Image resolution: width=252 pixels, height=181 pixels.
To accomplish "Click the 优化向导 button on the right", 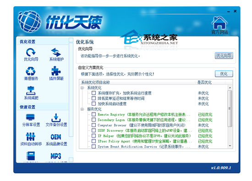I will 224,56.
